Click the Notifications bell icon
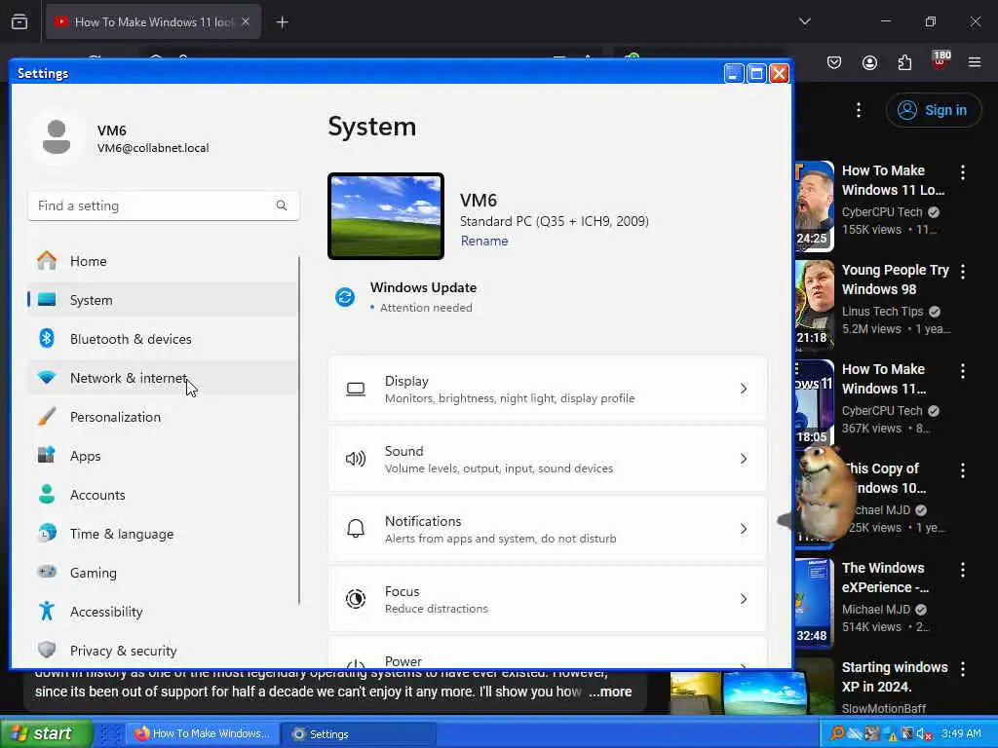This screenshot has height=748, width=998. click(356, 529)
